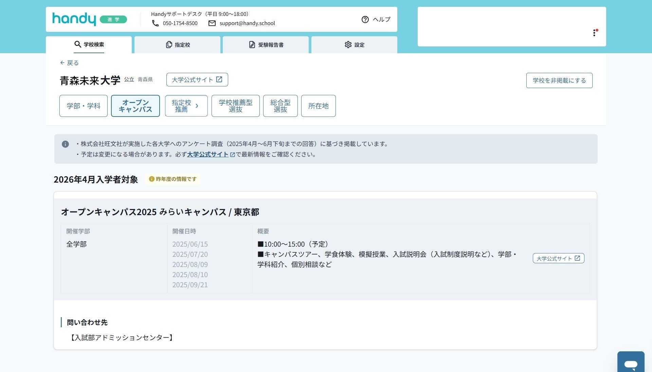This screenshot has width=652, height=372.
Task: Click the support@handy.school email address
Action: 247,23
